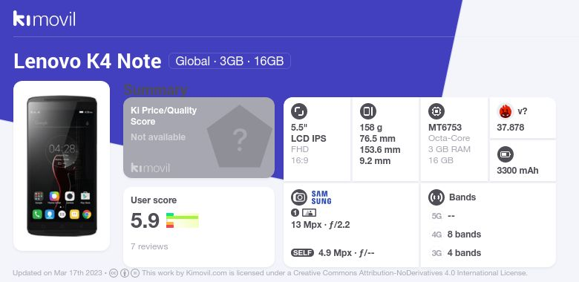The width and height of the screenshot is (579, 282).
Task: Open the 7 reviews link
Action: pos(149,246)
